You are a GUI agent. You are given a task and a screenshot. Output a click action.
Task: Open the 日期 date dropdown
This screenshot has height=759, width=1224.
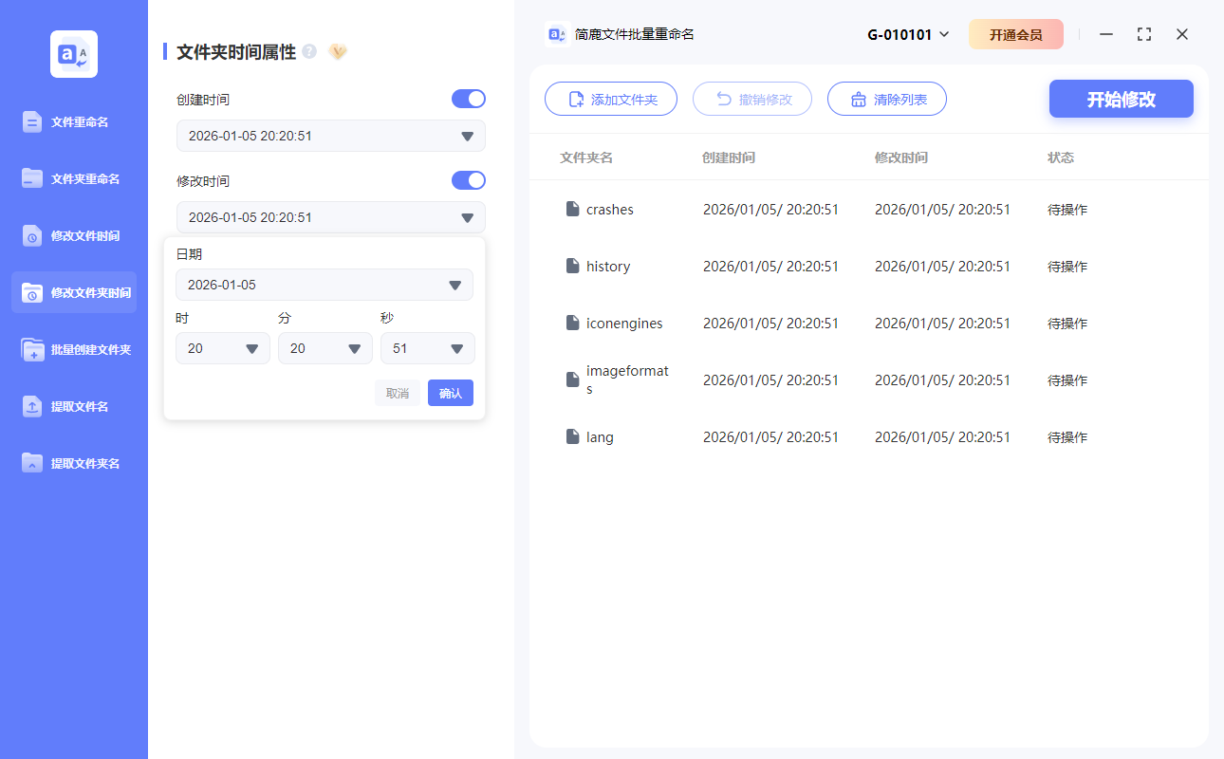325,285
